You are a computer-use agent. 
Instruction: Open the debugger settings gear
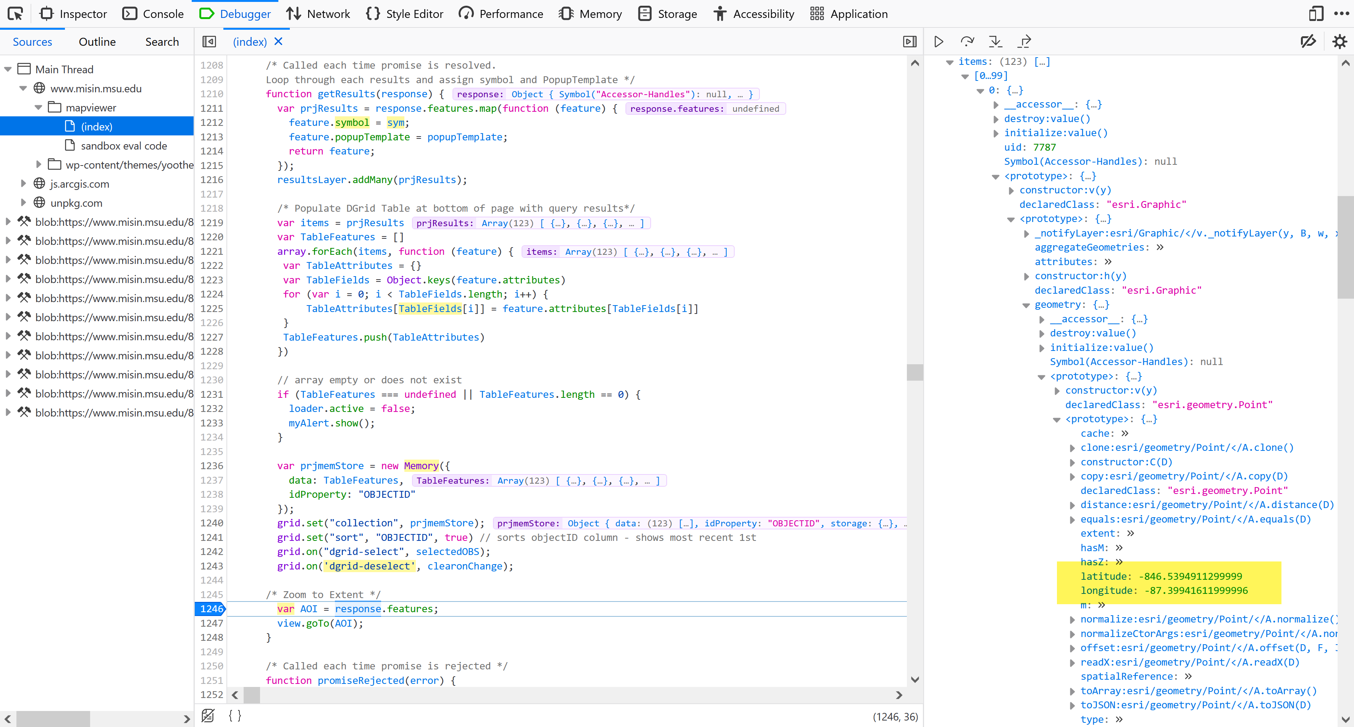[x=1339, y=42]
